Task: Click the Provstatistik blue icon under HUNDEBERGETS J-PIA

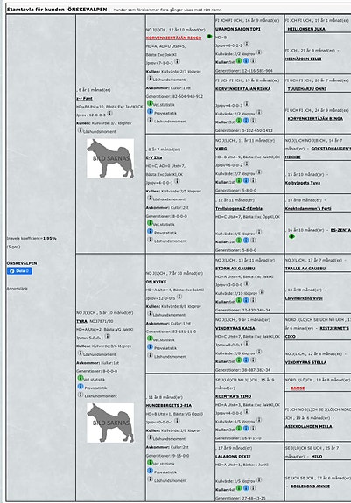Action: [150, 471]
